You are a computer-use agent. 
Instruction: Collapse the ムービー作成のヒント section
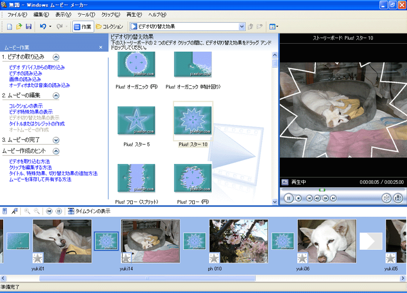pyautogui.click(x=56, y=151)
